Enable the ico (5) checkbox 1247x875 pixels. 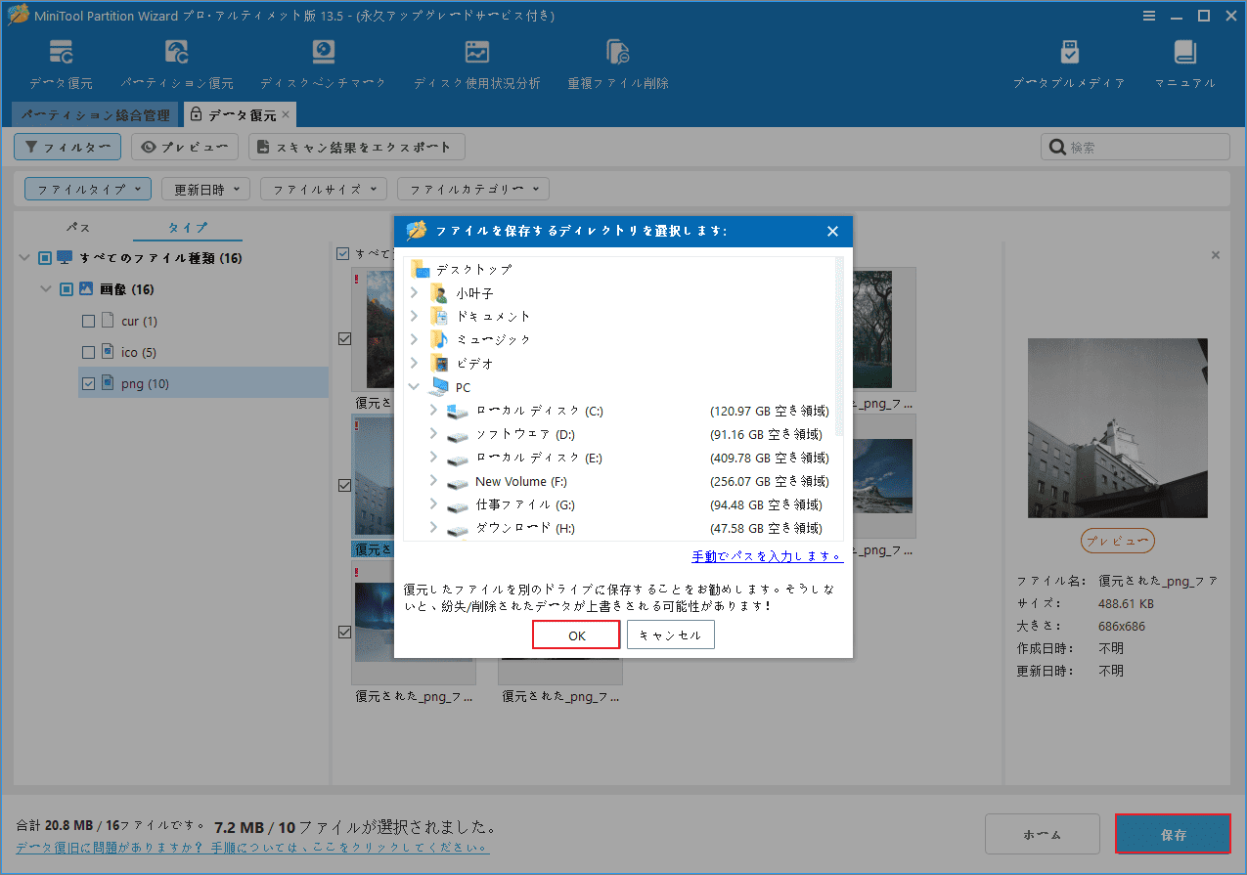pyautogui.click(x=88, y=351)
